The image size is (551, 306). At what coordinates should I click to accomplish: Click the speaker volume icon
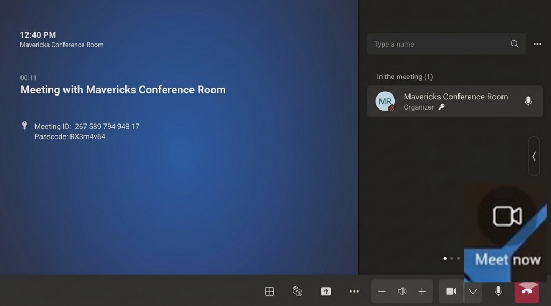click(x=402, y=292)
